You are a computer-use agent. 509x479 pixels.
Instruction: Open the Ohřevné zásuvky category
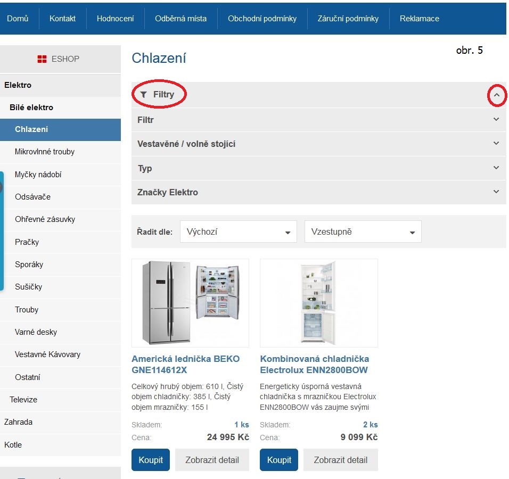click(60, 219)
